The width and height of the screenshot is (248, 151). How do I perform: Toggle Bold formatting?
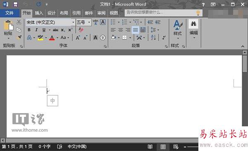click(29, 30)
